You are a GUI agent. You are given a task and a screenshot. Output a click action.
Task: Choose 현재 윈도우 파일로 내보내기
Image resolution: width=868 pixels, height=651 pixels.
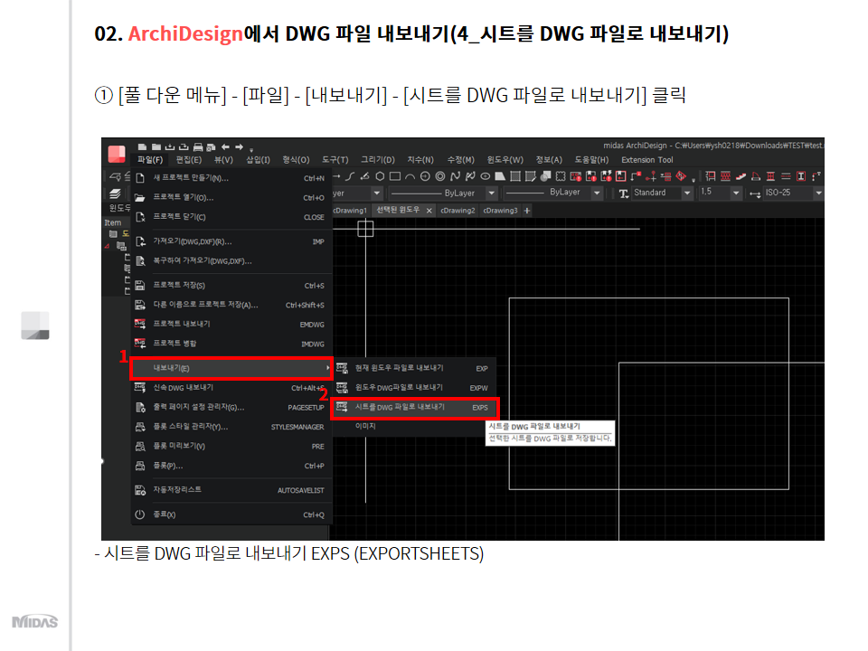coord(415,368)
